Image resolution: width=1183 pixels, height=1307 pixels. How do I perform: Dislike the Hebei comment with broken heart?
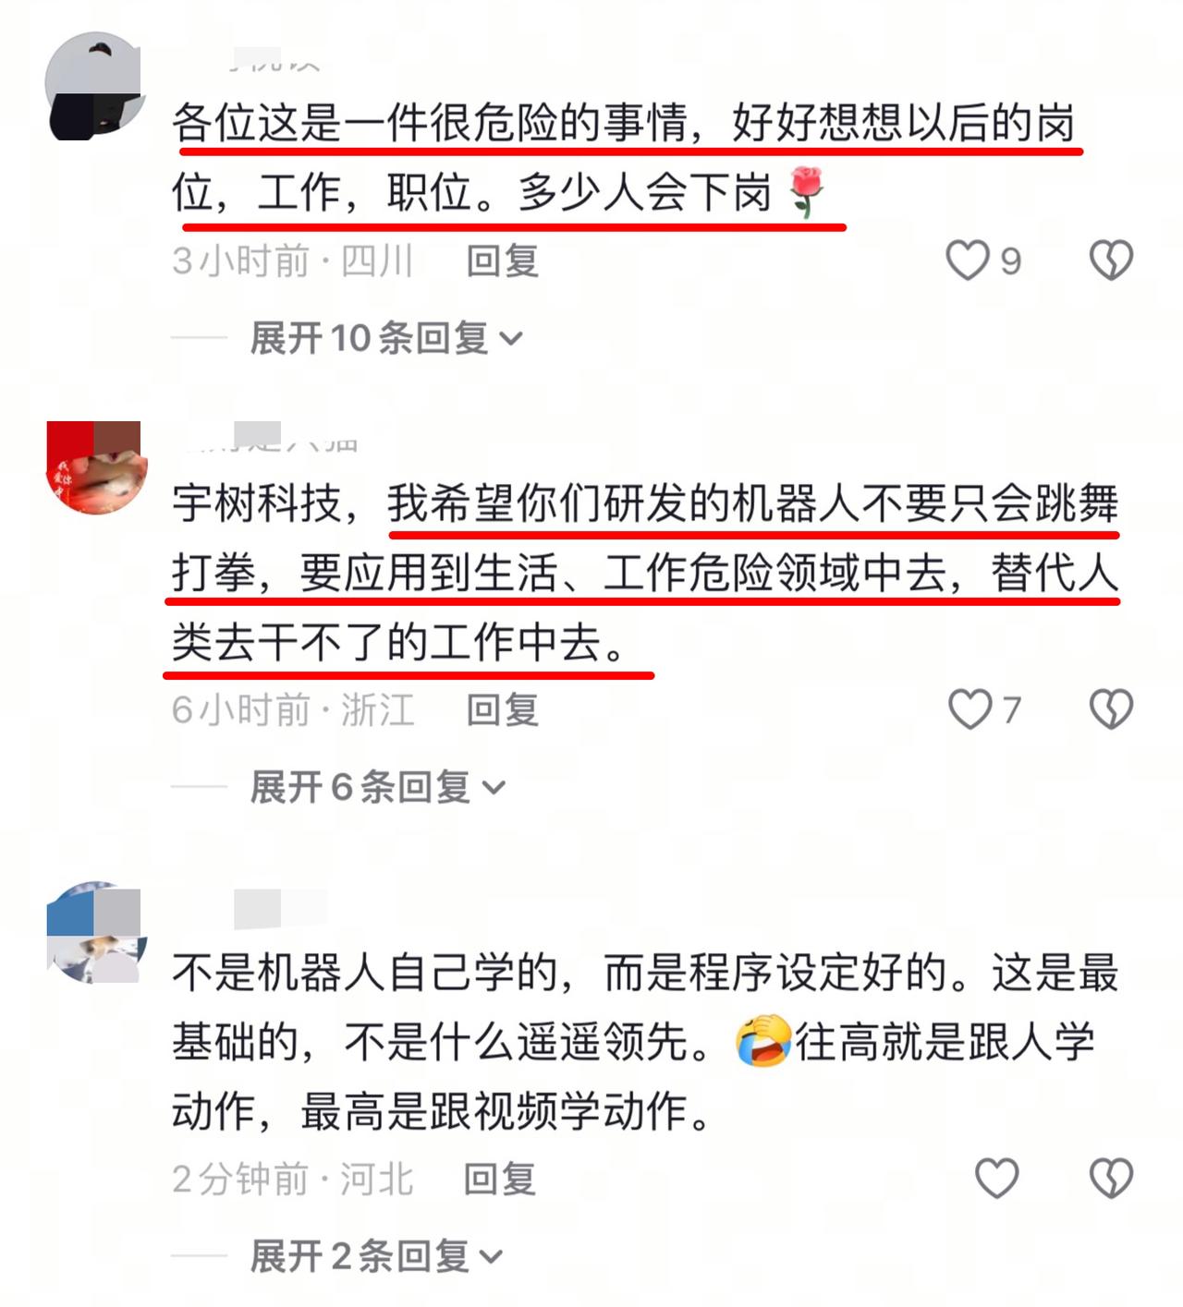coord(1111,1179)
